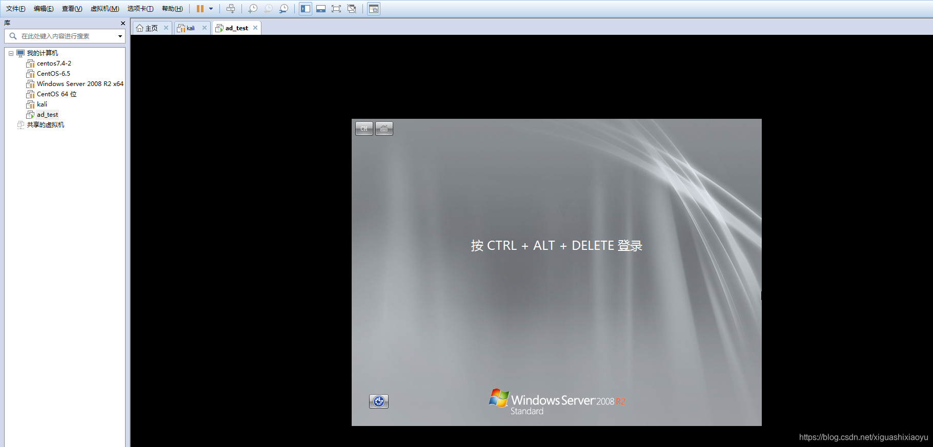Send Ctrl+Alt+Del to the virtual machine

[x=231, y=9]
